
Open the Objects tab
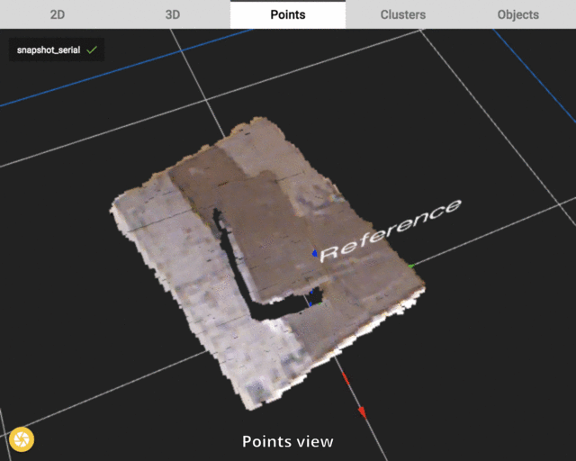(x=518, y=14)
